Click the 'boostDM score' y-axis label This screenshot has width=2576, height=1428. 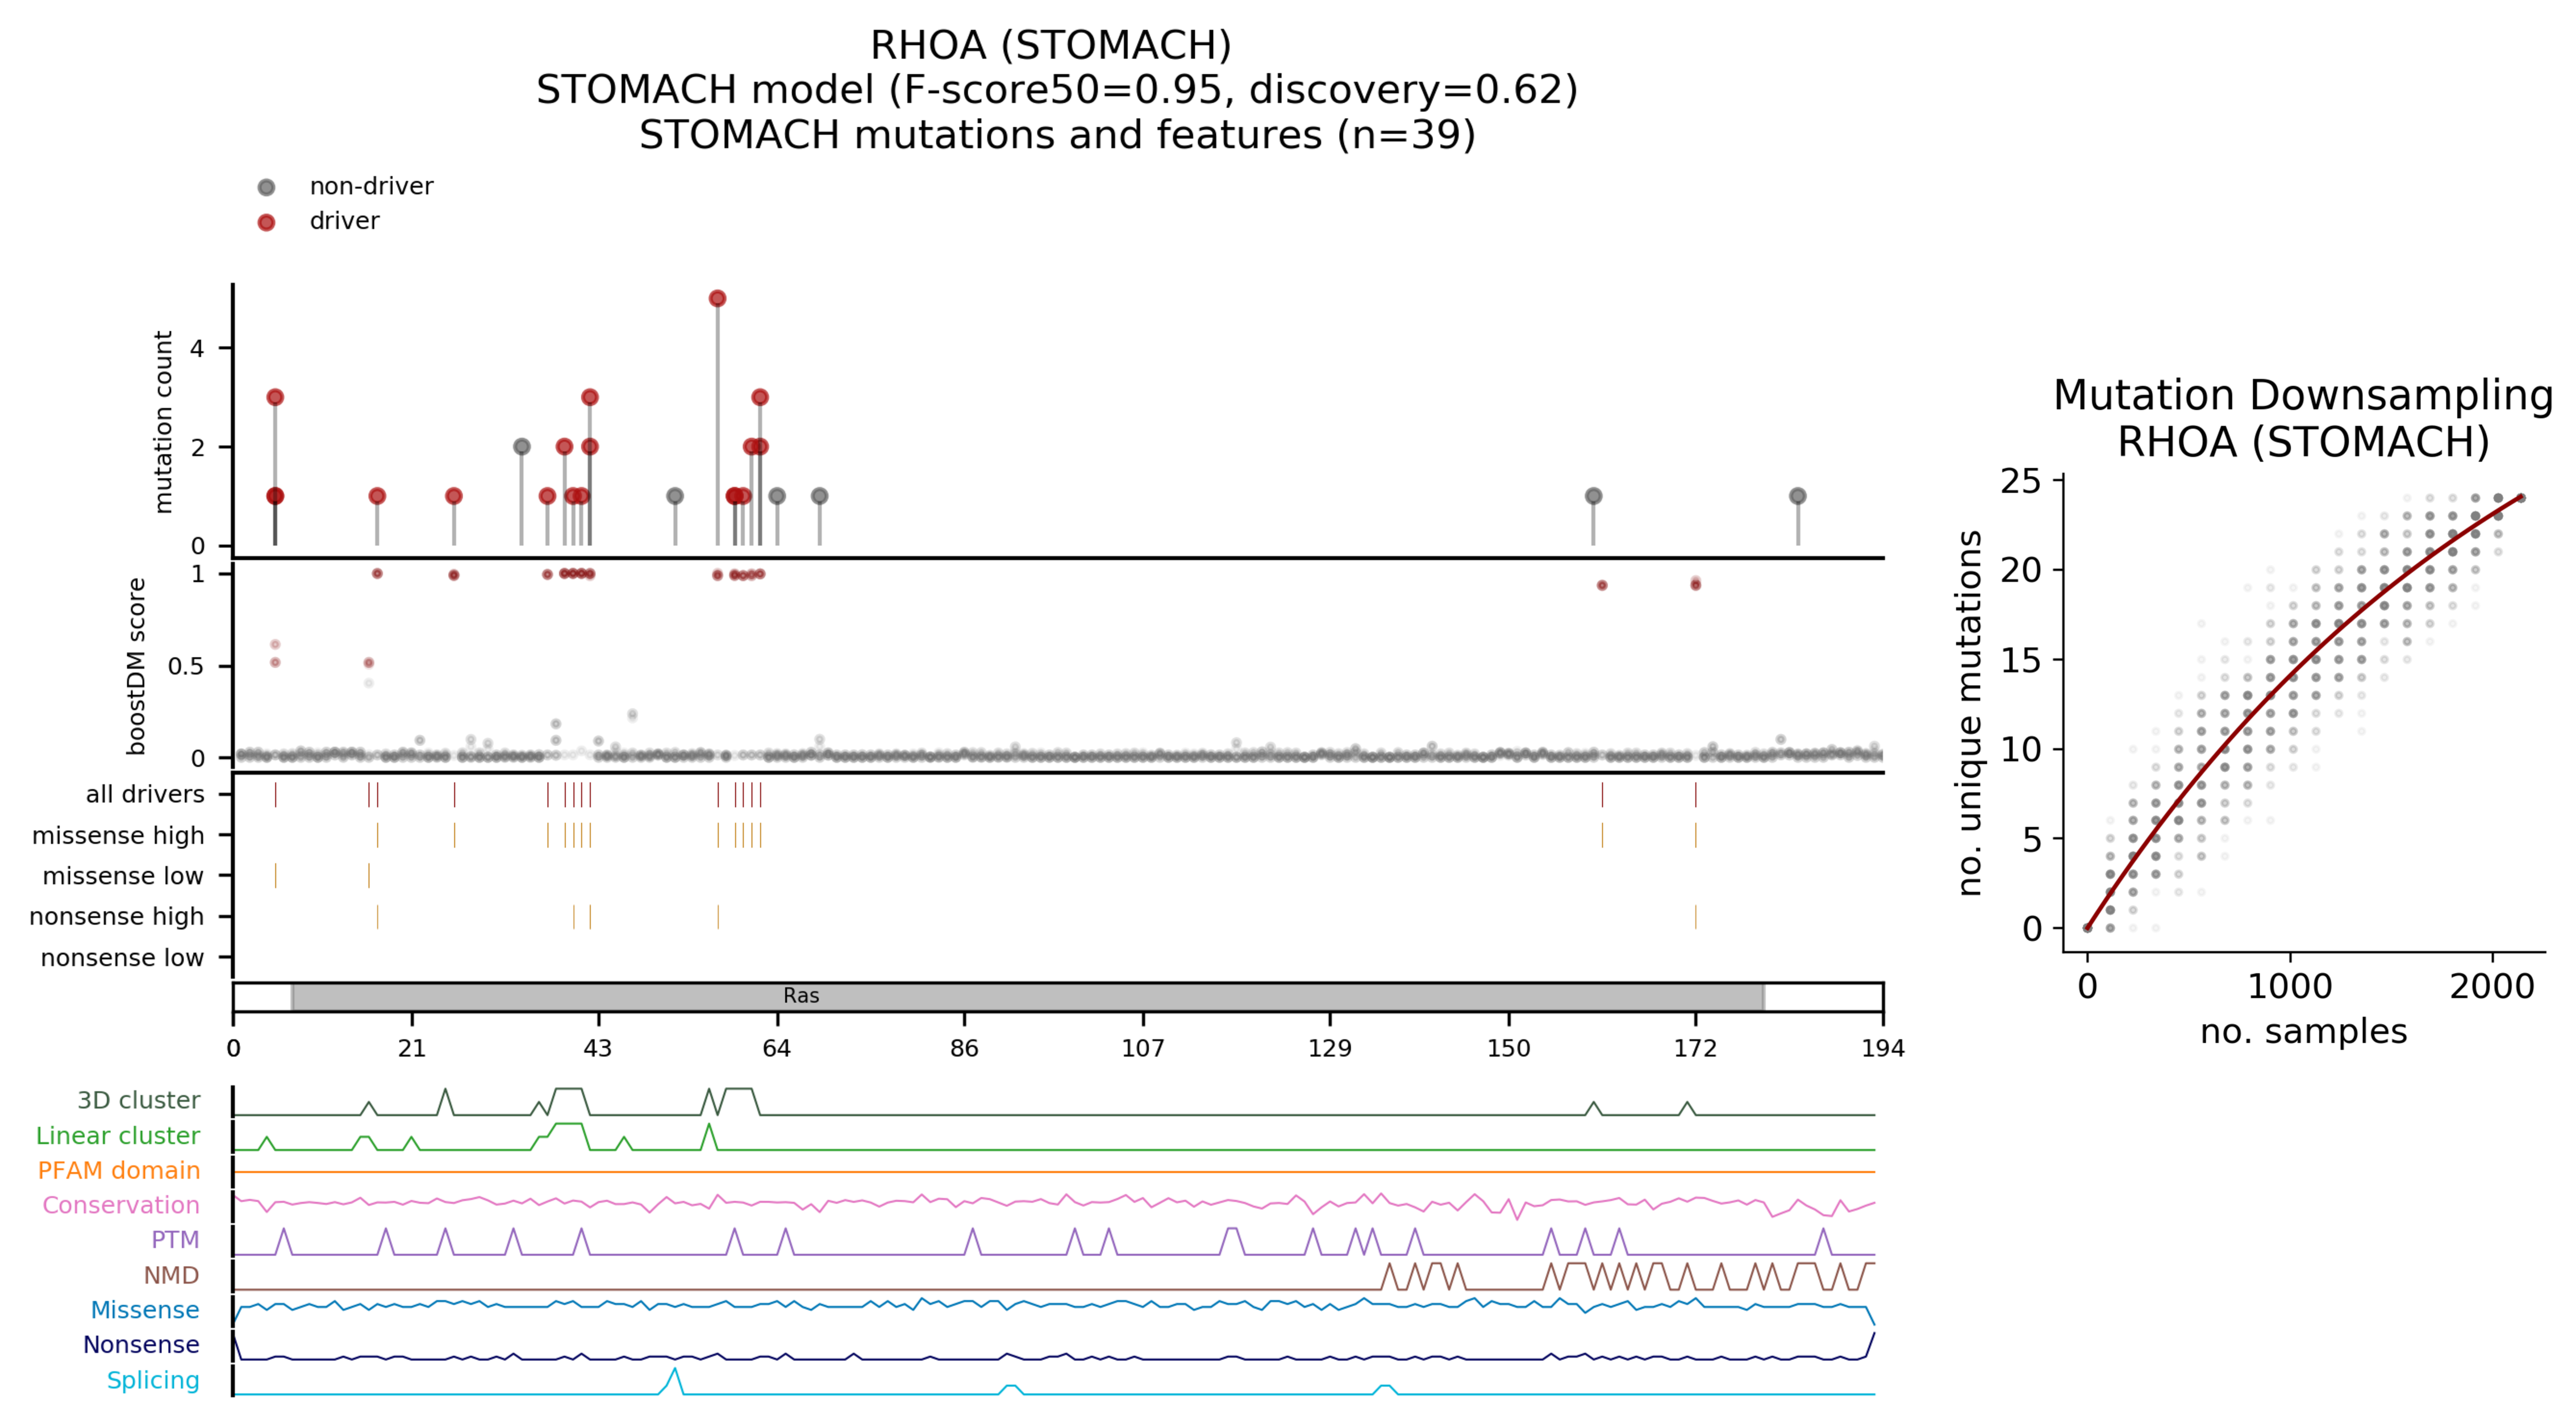[137, 666]
